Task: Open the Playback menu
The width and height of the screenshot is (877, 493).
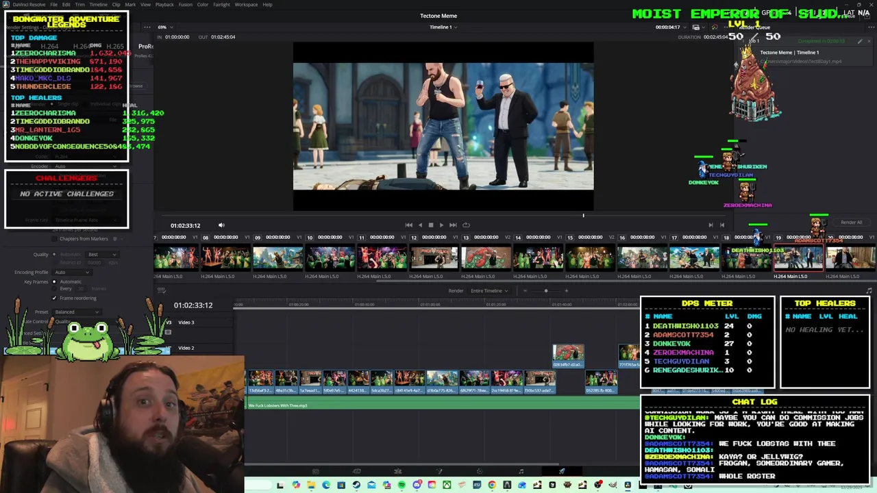Action: 164,5
